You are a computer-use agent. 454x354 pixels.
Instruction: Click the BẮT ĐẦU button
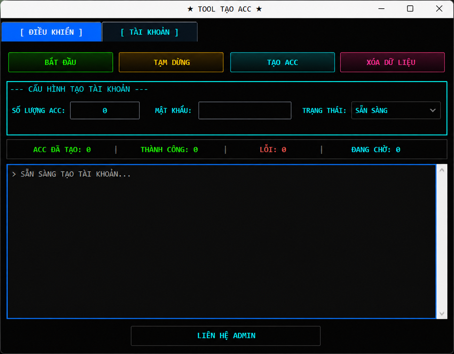[x=60, y=62]
